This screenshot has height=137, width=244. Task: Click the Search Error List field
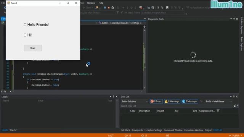(x=177, y=106)
